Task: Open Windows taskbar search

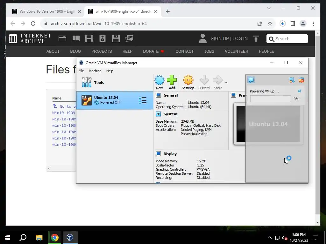Action: point(23,237)
